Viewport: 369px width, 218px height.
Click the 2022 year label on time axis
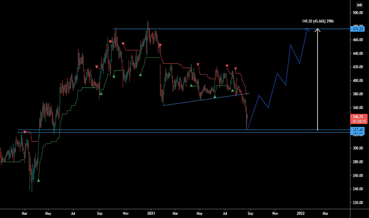[x=301, y=214]
